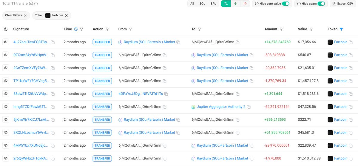View details eye for 2GcTZcmXVFy7AW row
The image size is (358, 166).
tap(6, 68)
